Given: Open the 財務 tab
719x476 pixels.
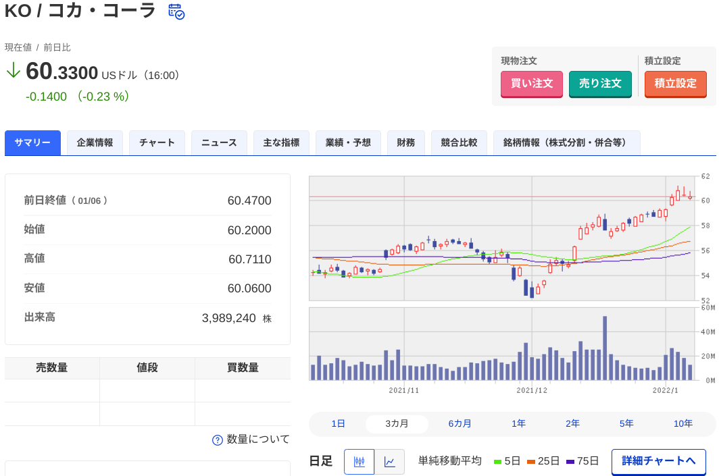Looking at the screenshot, I should (406, 142).
